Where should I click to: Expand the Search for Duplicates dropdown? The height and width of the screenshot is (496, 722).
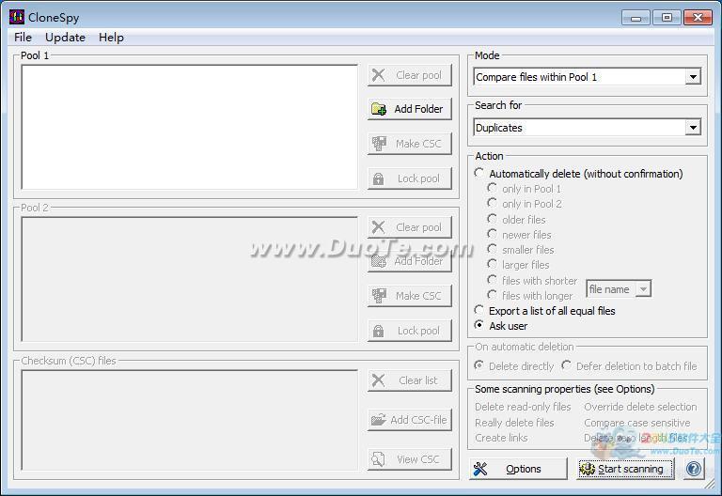[693, 128]
